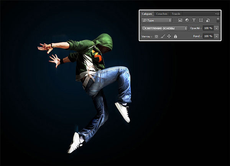Switch to the Calques tab

point(147,14)
